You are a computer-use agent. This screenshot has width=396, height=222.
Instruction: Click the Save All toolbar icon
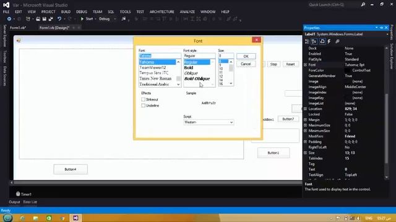(51, 19)
